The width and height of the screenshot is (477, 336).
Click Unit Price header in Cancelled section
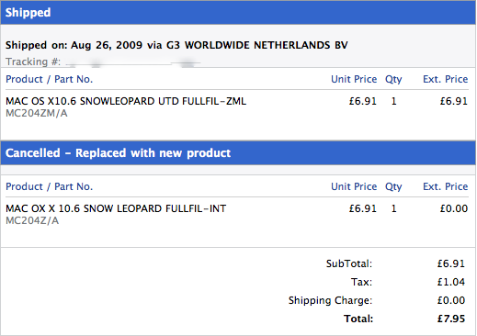click(x=354, y=186)
